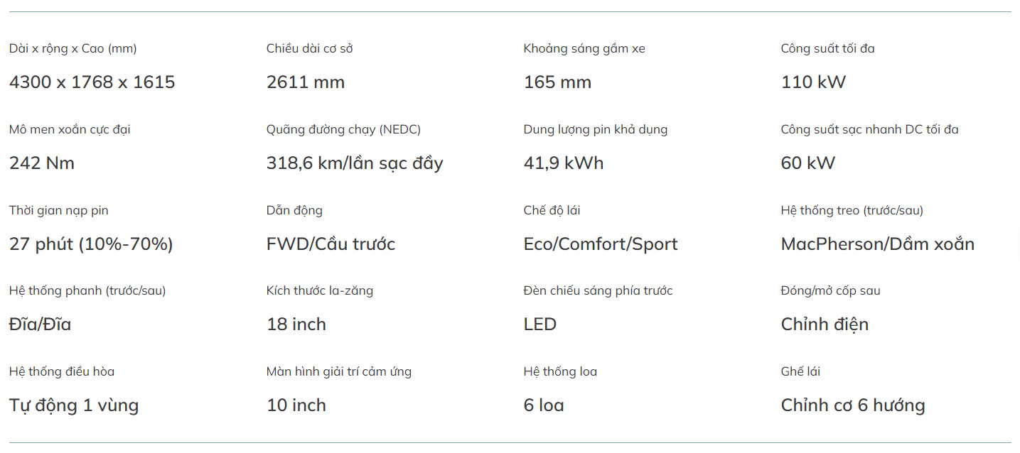This screenshot has height=453, width=1020.
Task: Click the 318,6 km/lần sạc đầy value
Action: tap(355, 163)
